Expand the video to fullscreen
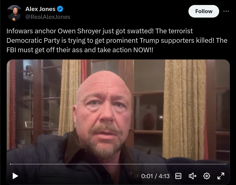The image size is (236, 185). coord(221,176)
